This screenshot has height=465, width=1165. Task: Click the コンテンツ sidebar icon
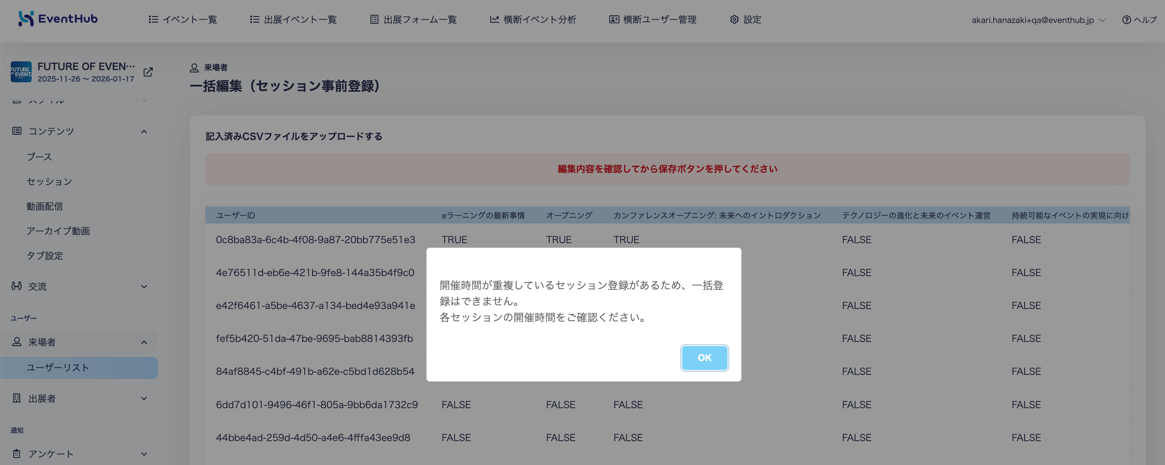17,131
